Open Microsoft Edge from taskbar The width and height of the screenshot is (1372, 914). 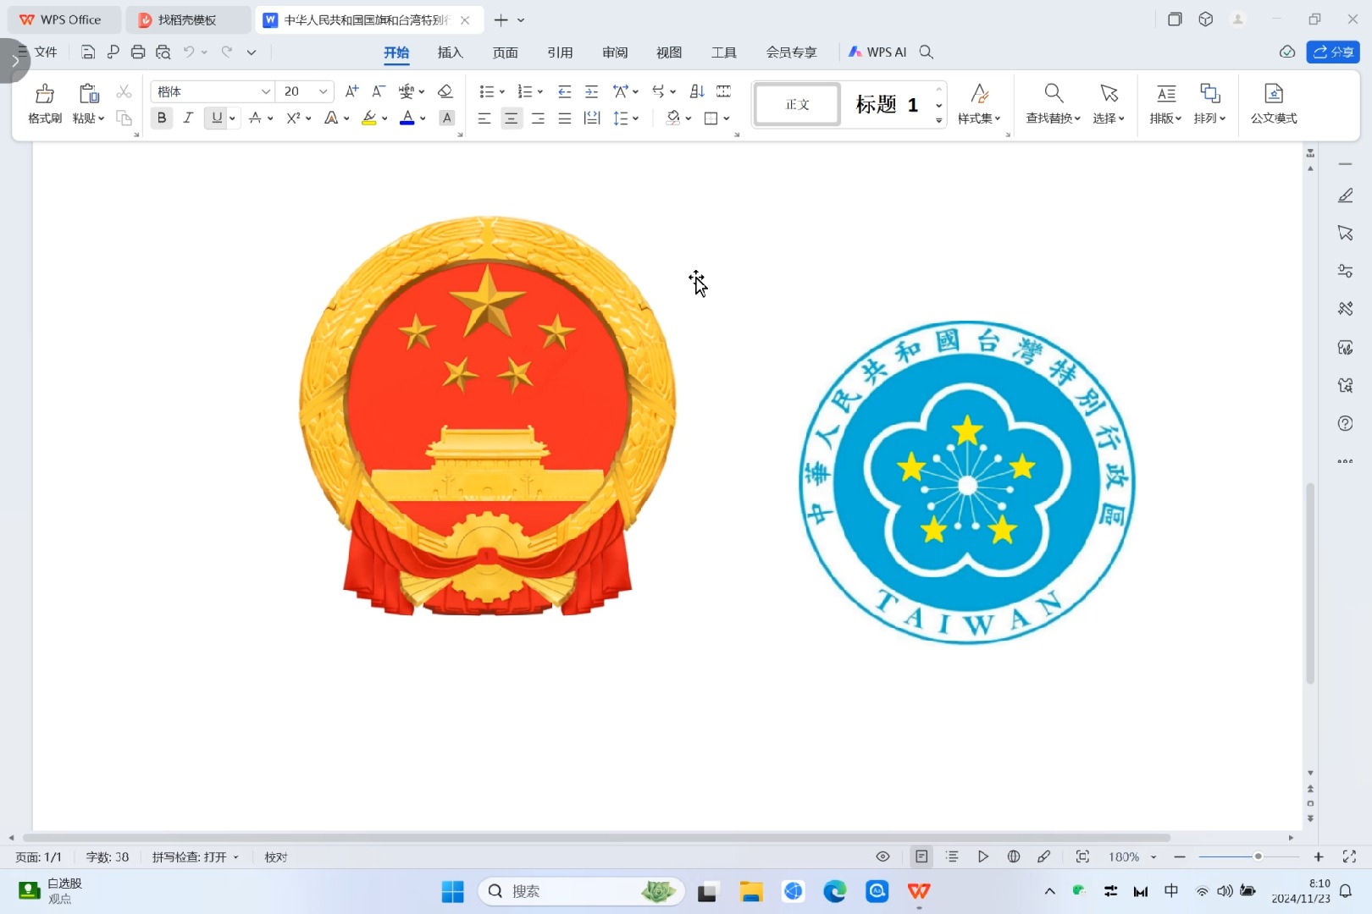[x=835, y=891]
